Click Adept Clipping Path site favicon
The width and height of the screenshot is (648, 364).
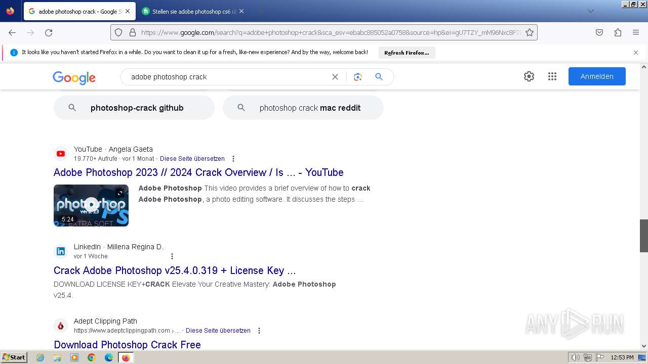(x=61, y=326)
